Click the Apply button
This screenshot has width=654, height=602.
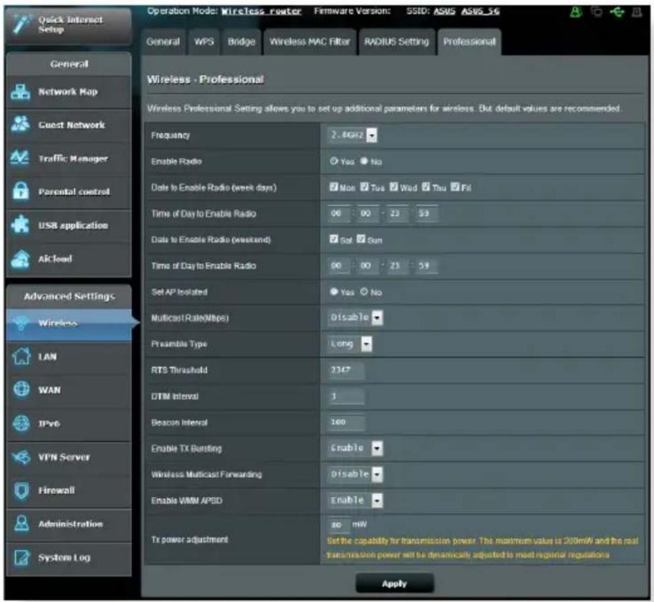(395, 583)
